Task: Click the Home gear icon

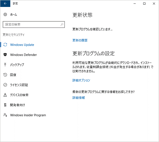Action: 5,14
